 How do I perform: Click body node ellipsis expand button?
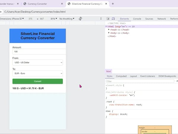pos(119,33)
